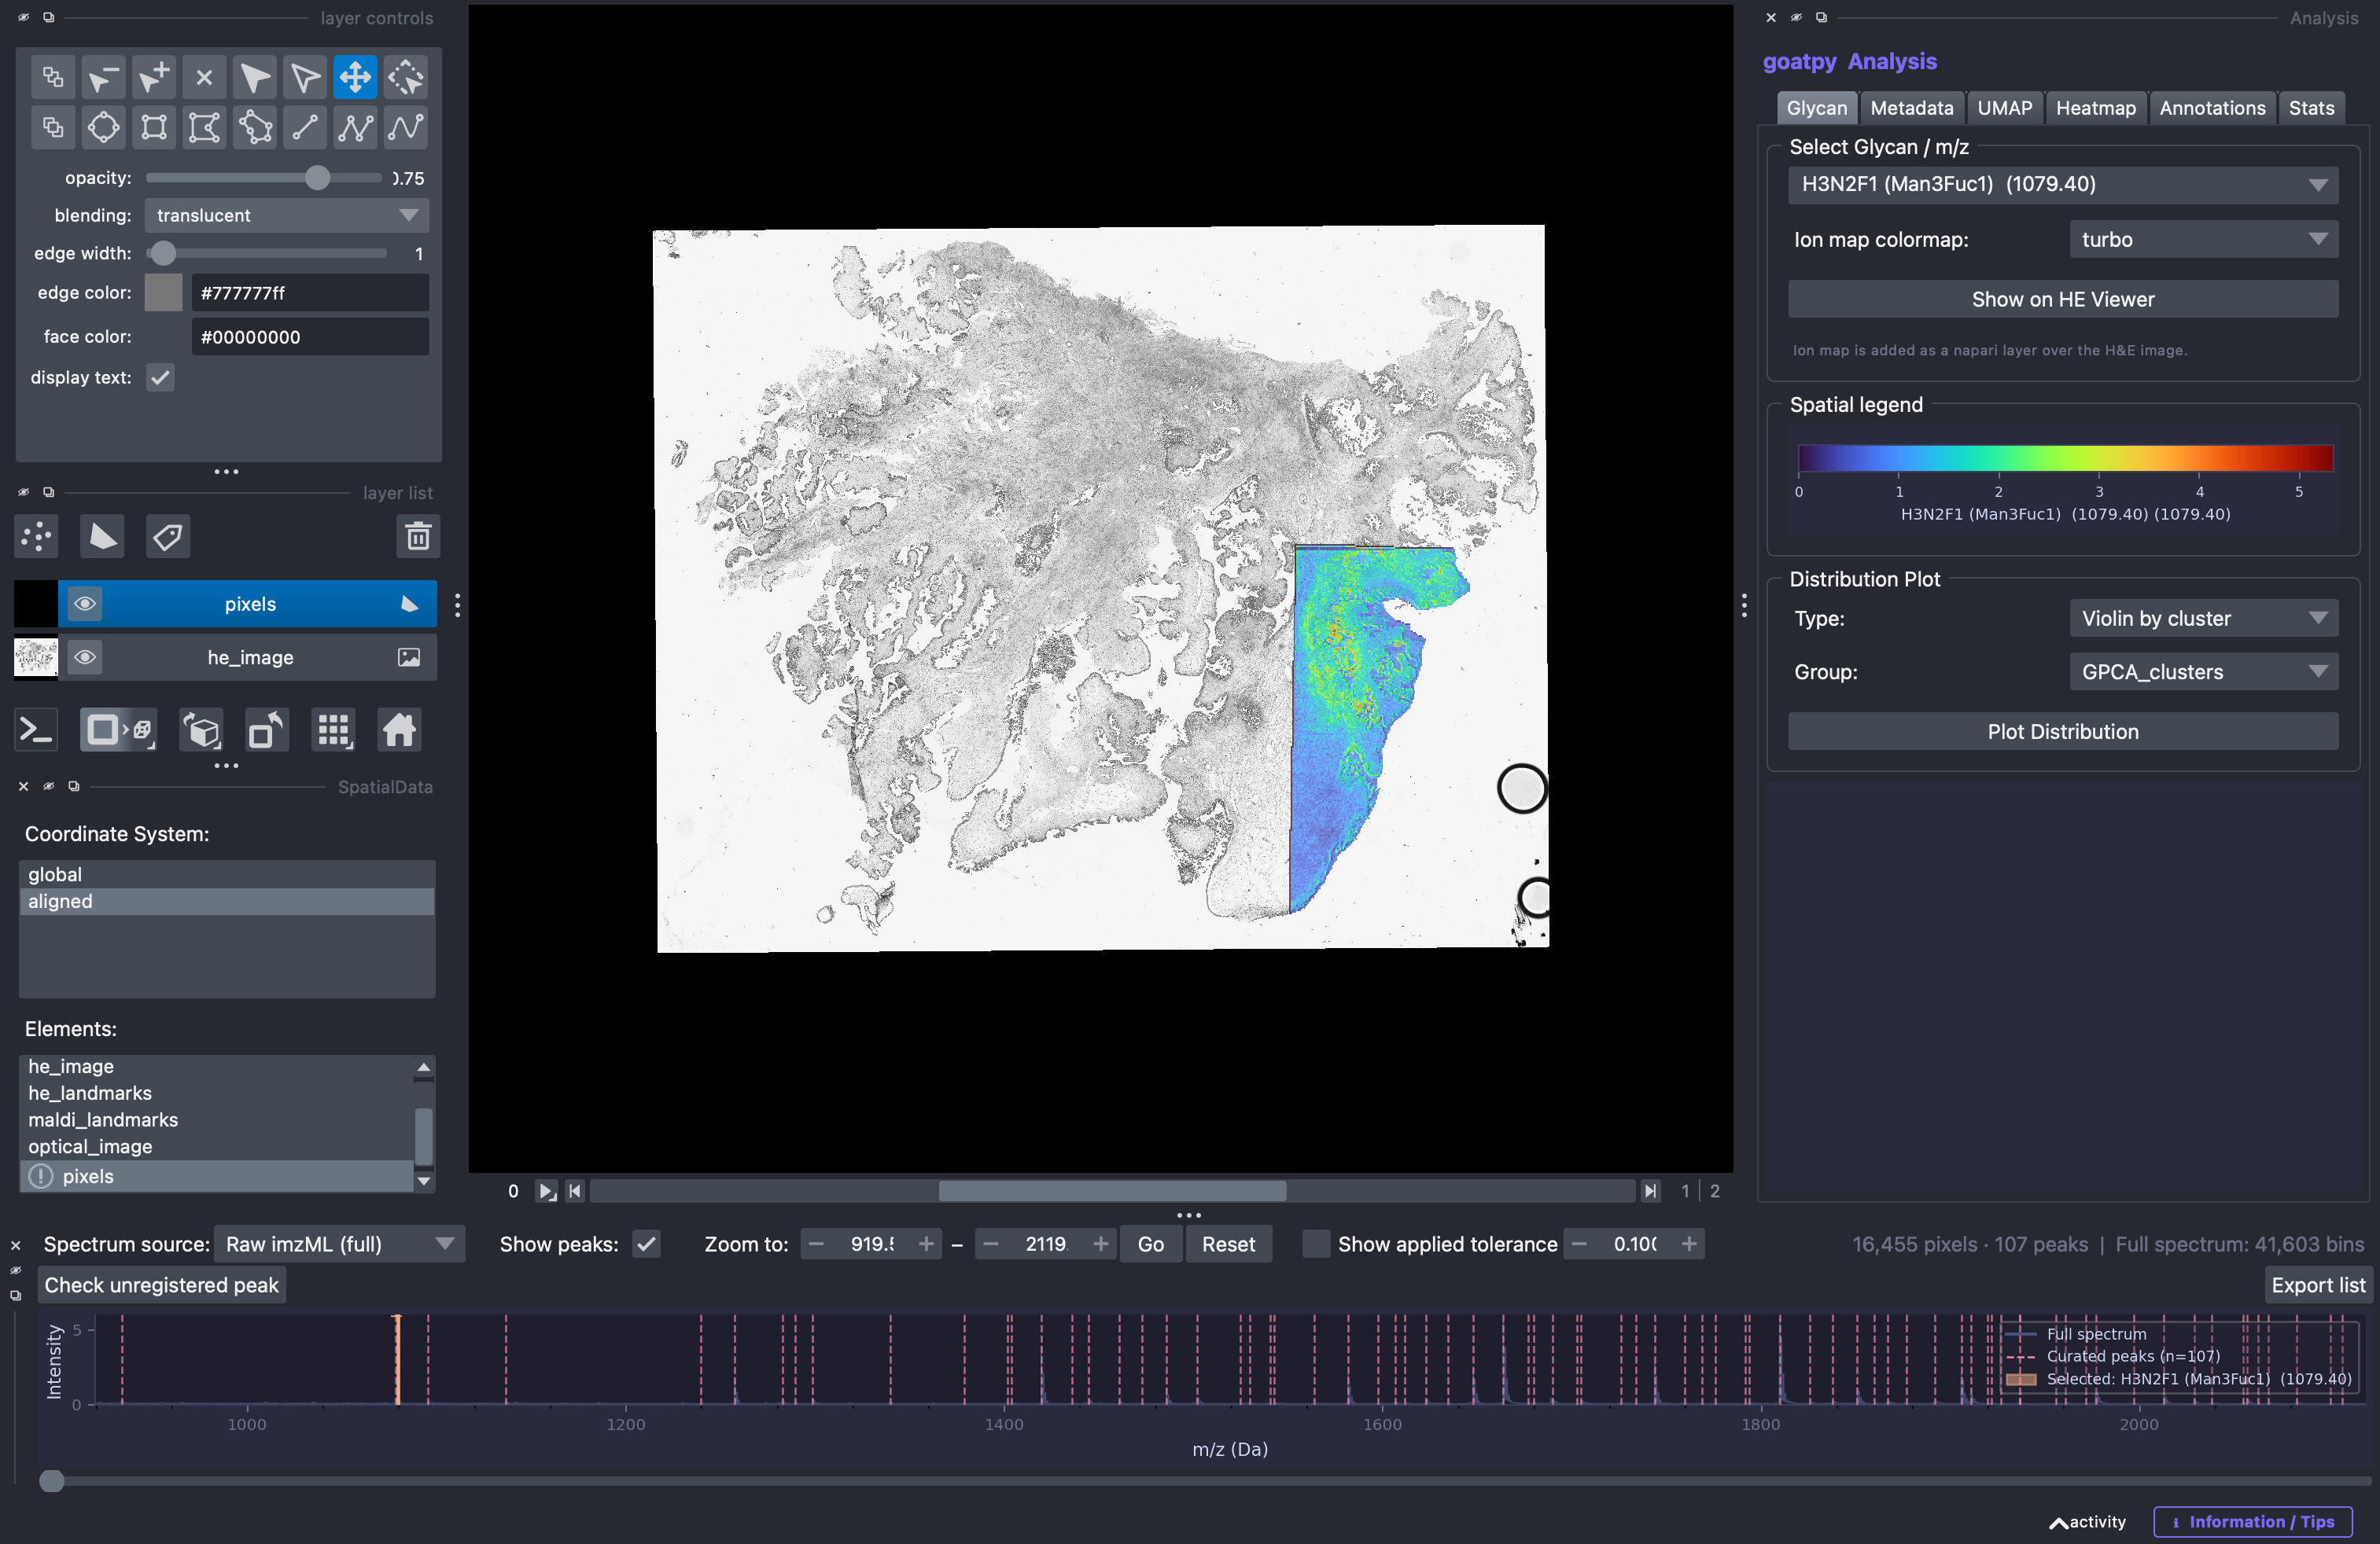Click the Reset zoom button
Viewport: 2380px width, 1544px height.
point(1228,1244)
